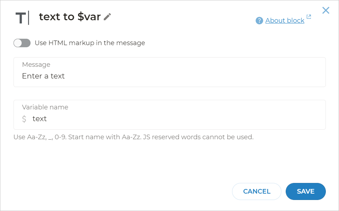Click the blue question mark help icon
This screenshot has height=211, width=339.
(259, 21)
